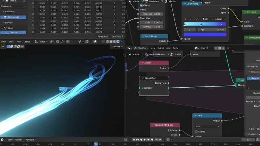
Task: Open the Playback popover in timeline
Action: [31, 140]
